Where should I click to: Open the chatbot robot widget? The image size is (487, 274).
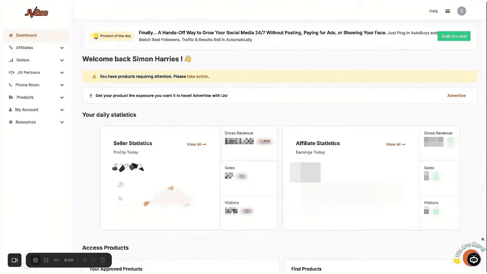click(473, 259)
